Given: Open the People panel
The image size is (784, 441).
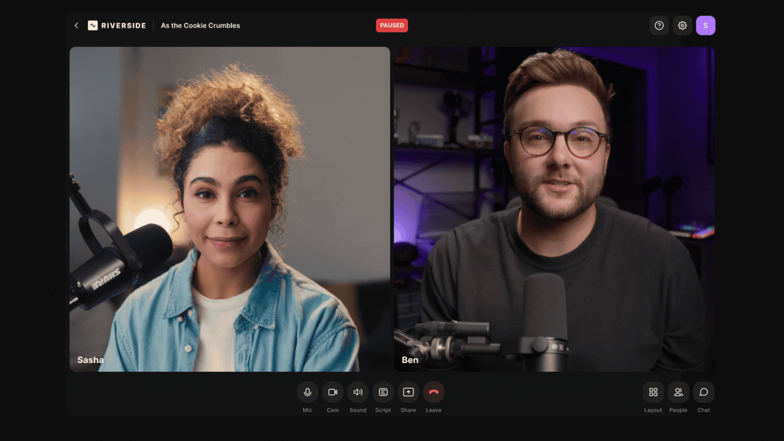Looking at the screenshot, I should [679, 392].
